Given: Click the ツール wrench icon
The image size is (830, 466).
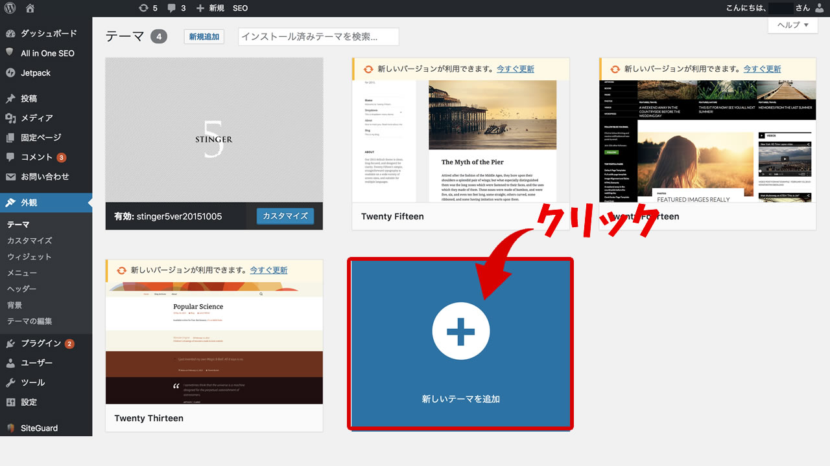Looking at the screenshot, I should (x=10, y=383).
